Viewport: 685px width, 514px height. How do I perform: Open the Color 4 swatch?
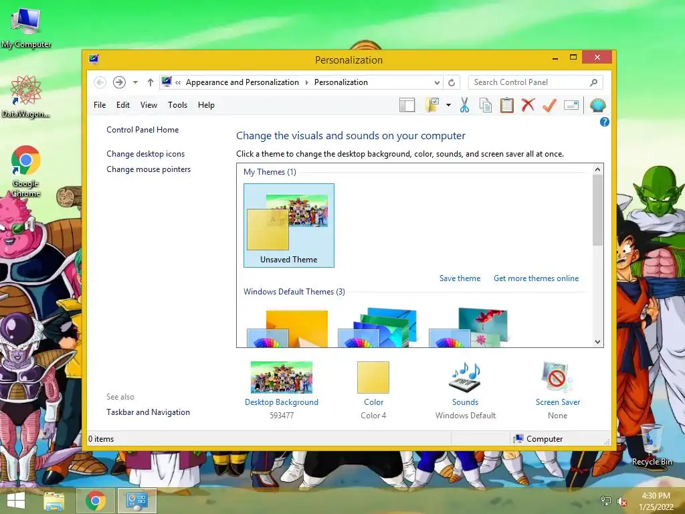pos(373,377)
